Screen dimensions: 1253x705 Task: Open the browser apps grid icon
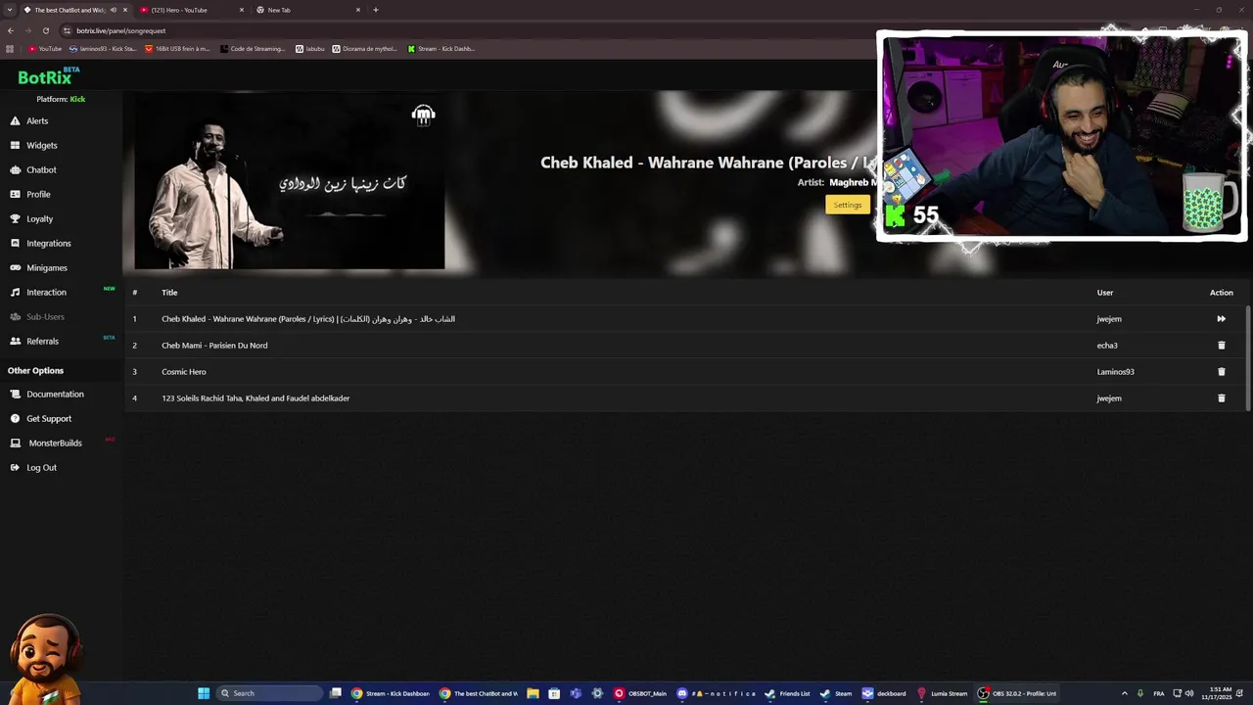click(11, 48)
